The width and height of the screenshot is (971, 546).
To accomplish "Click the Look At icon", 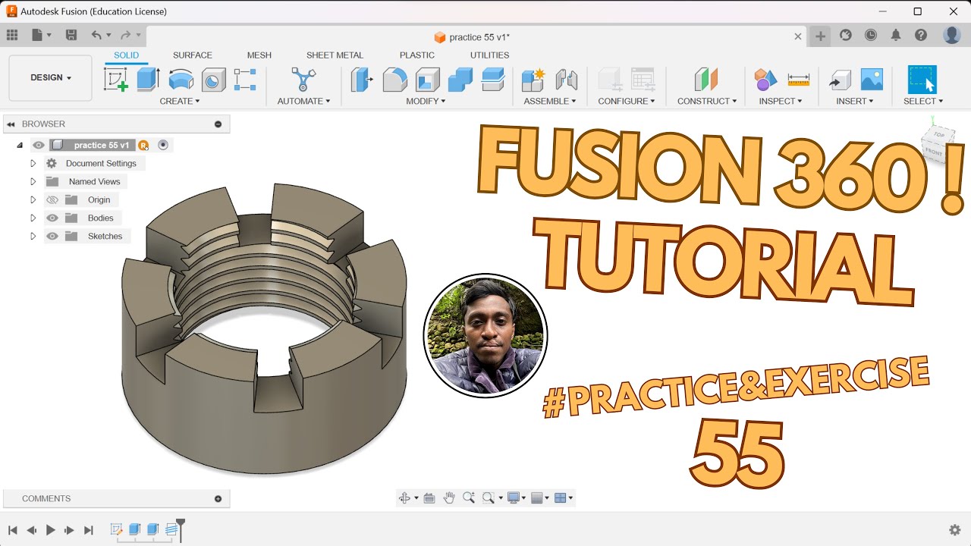I will click(x=429, y=497).
